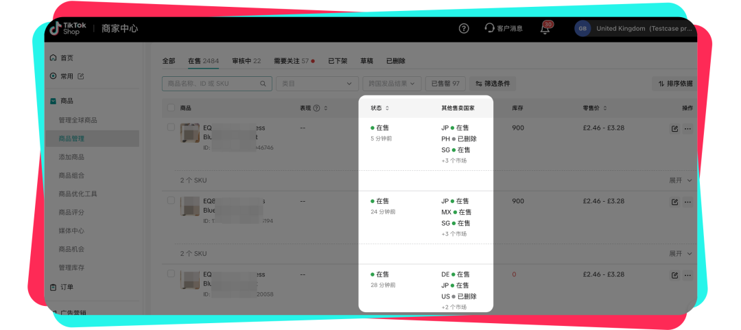Switch to the 审核中 tab
The height and width of the screenshot is (330, 741).
tap(246, 61)
